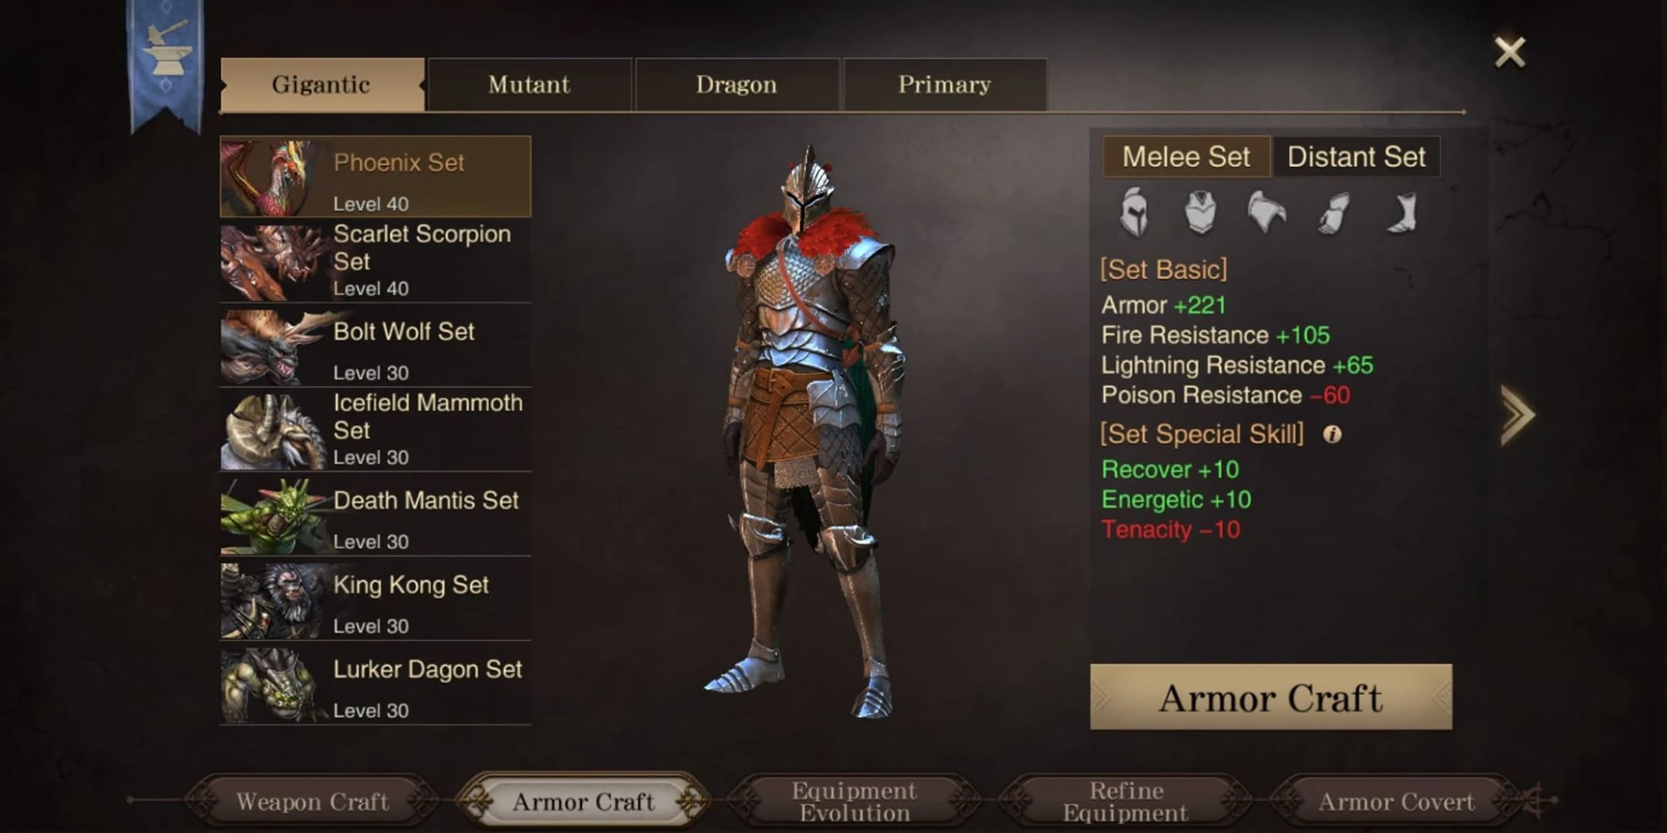This screenshot has width=1667, height=833.
Task: Toggle to Melee Set view
Action: click(1186, 156)
